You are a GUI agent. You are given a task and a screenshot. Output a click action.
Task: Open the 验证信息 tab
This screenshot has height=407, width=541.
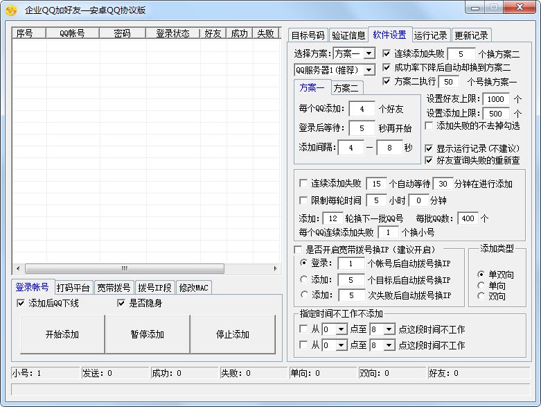(x=348, y=35)
